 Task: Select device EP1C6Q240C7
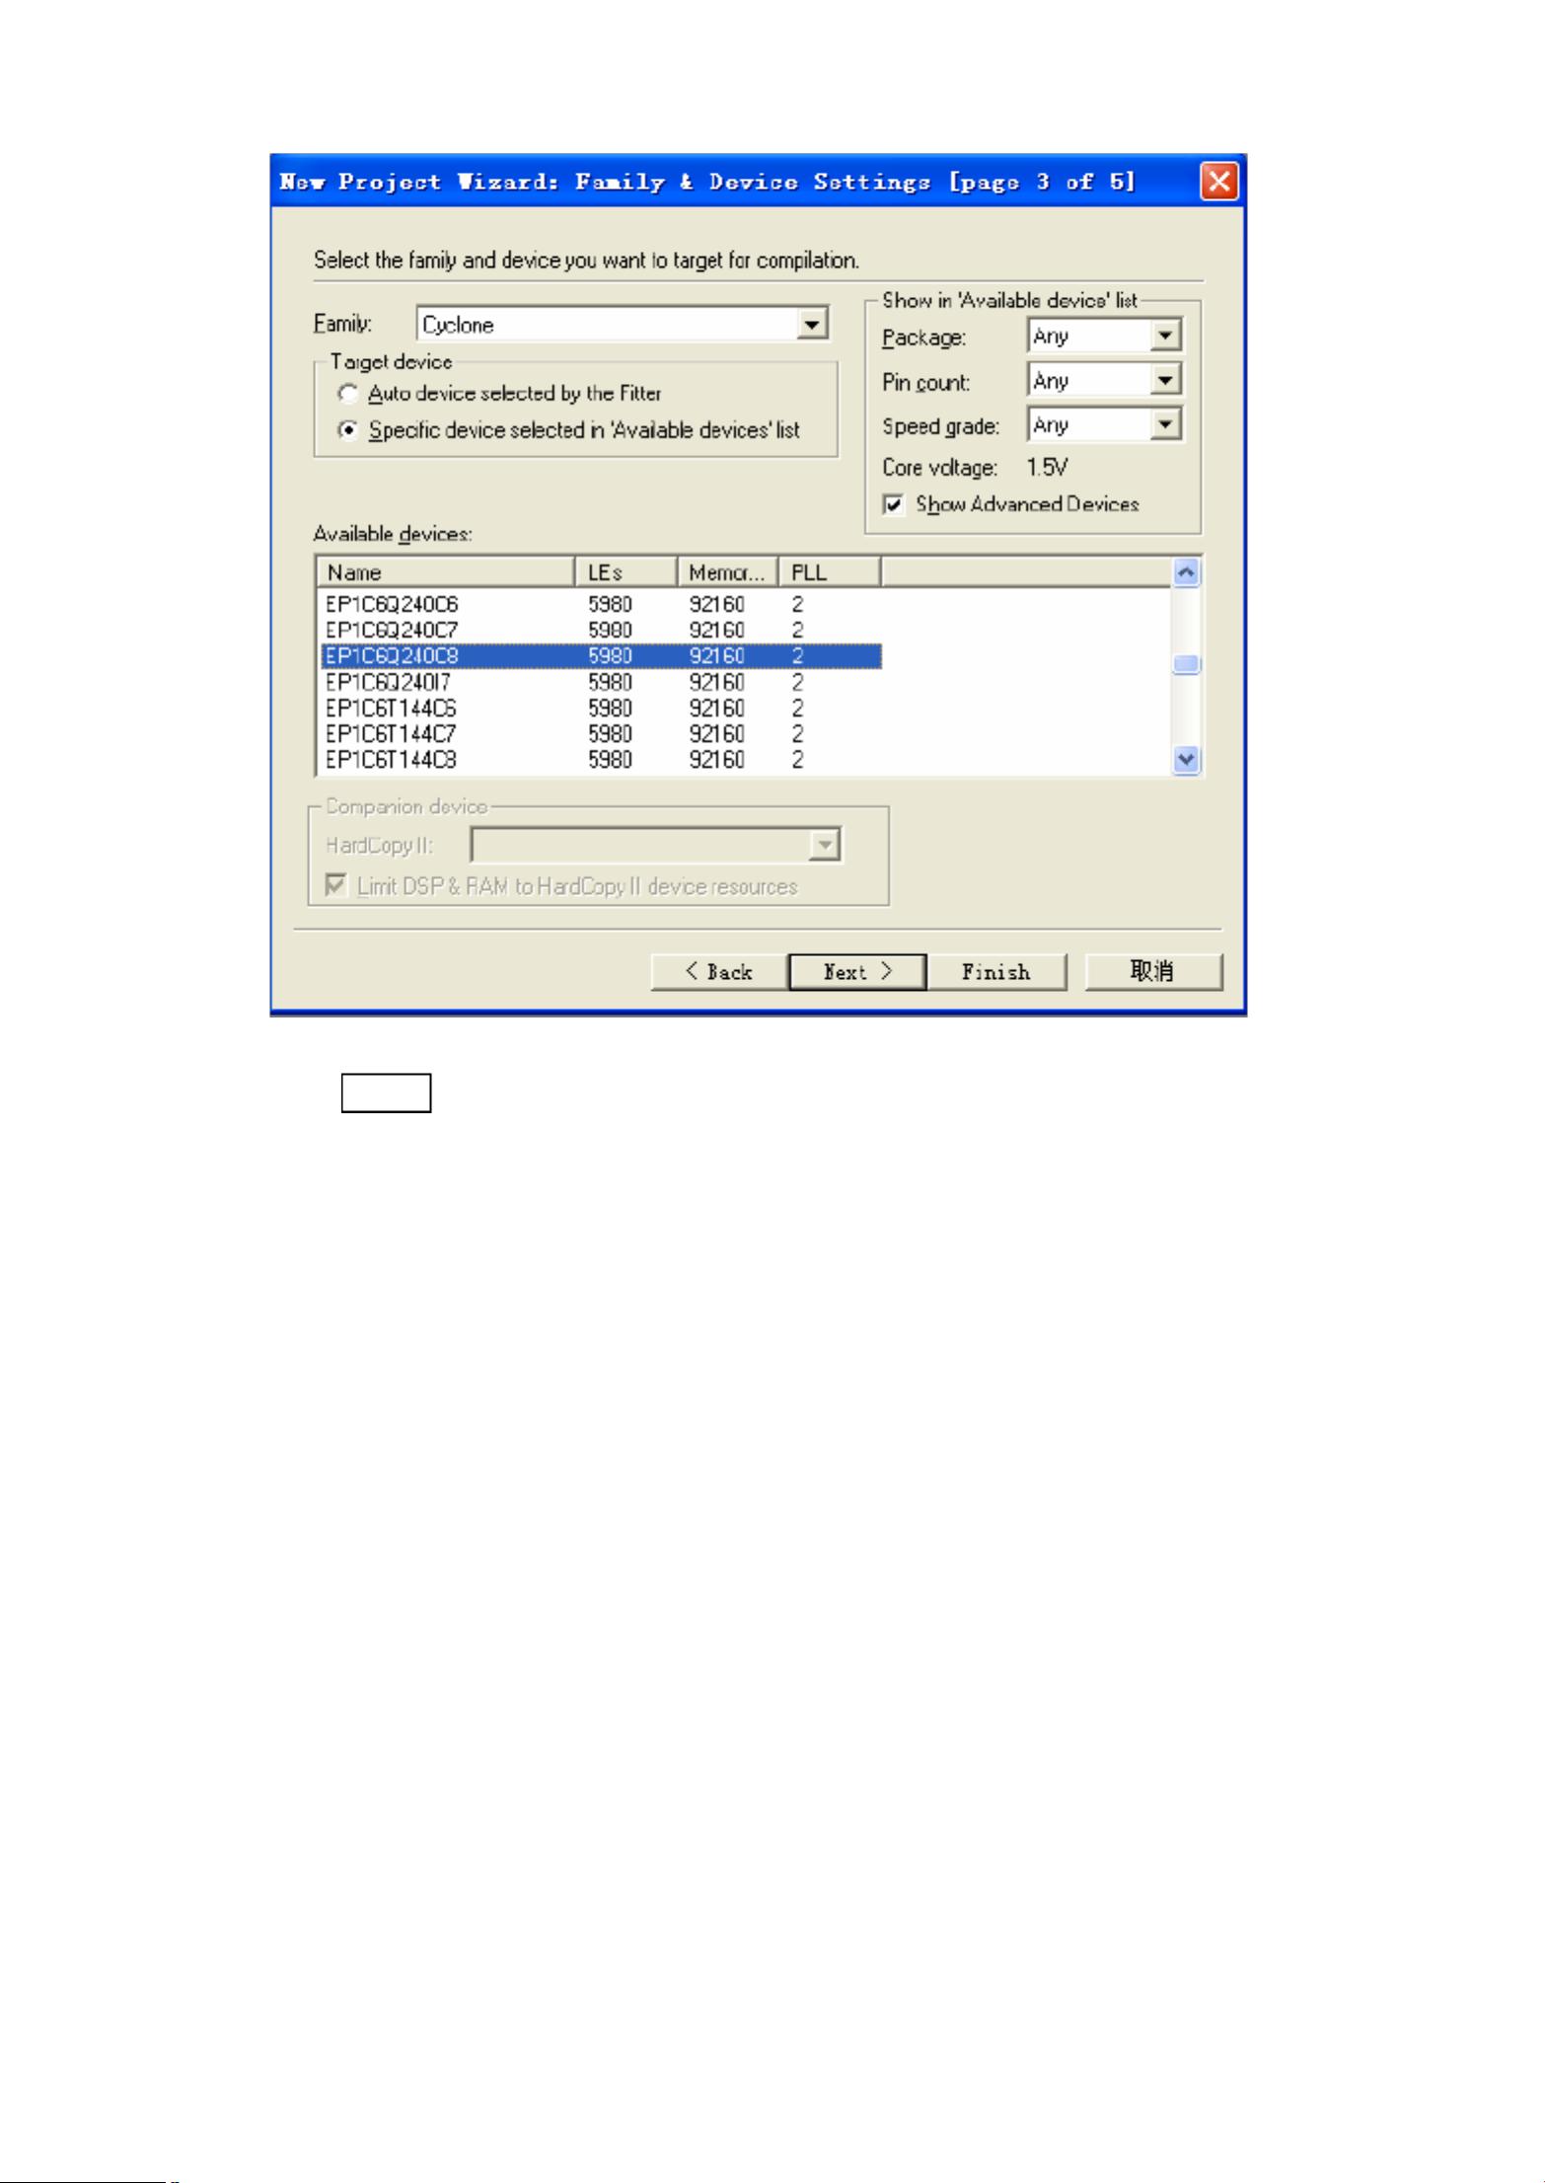point(601,630)
